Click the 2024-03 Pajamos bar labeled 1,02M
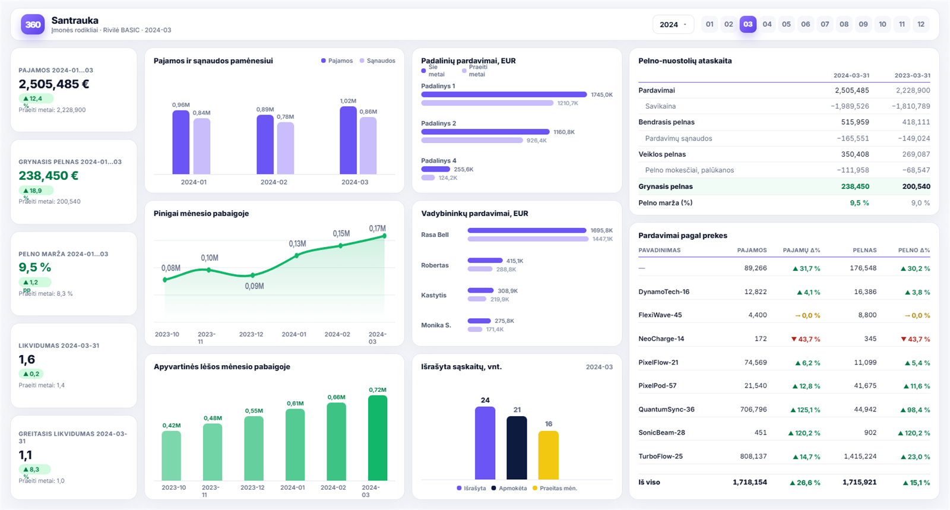The image size is (950, 510). pos(348,140)
